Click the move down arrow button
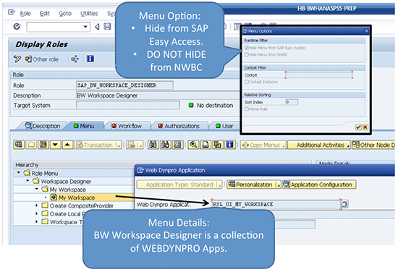Viewport: 398px width, 272px height. click(x=55, y=145)
